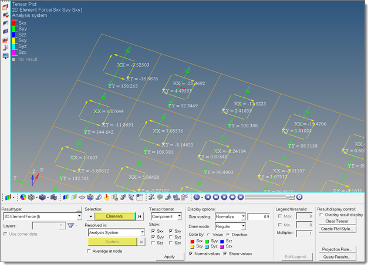This screenshot has width=371, height=268.
Task: Open the Draw mode Regular dropdown
Action: click(242, 226)
